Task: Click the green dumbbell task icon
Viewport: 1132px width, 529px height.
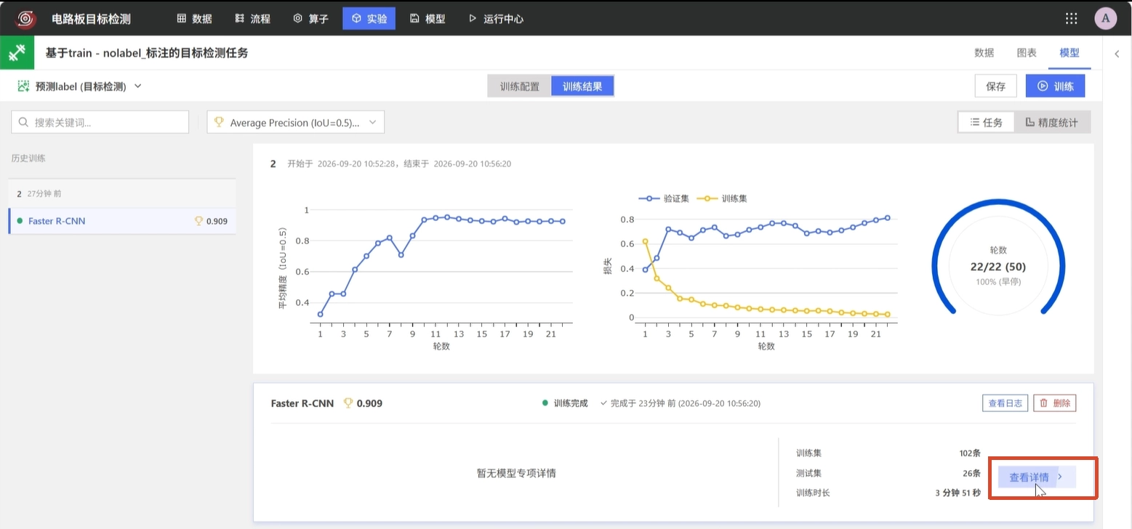Action: 17,53
